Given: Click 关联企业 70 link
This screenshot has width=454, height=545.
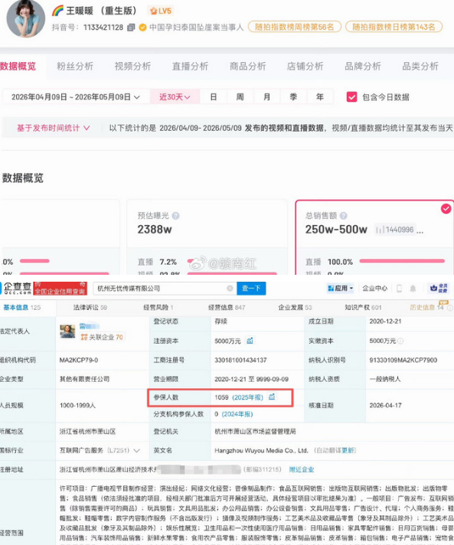Looking at the screenshot, I should (x=102, y=337).
